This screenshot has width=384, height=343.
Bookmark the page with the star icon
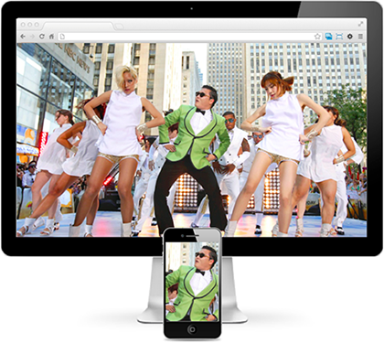click(x=317, y=37)
